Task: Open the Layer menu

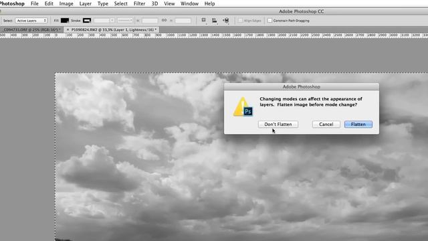Action: 85,3
